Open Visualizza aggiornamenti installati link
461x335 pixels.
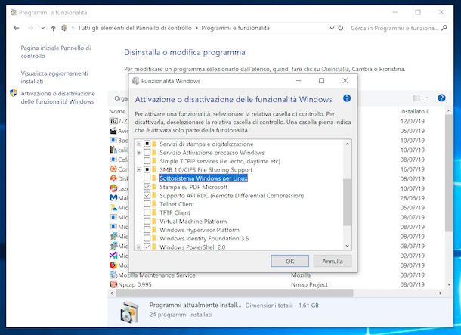coord(54,77)
